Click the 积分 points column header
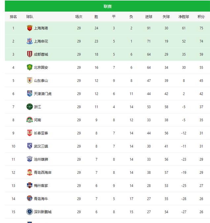The width and height of the screenshot is (210, 223). pos(201,17)
